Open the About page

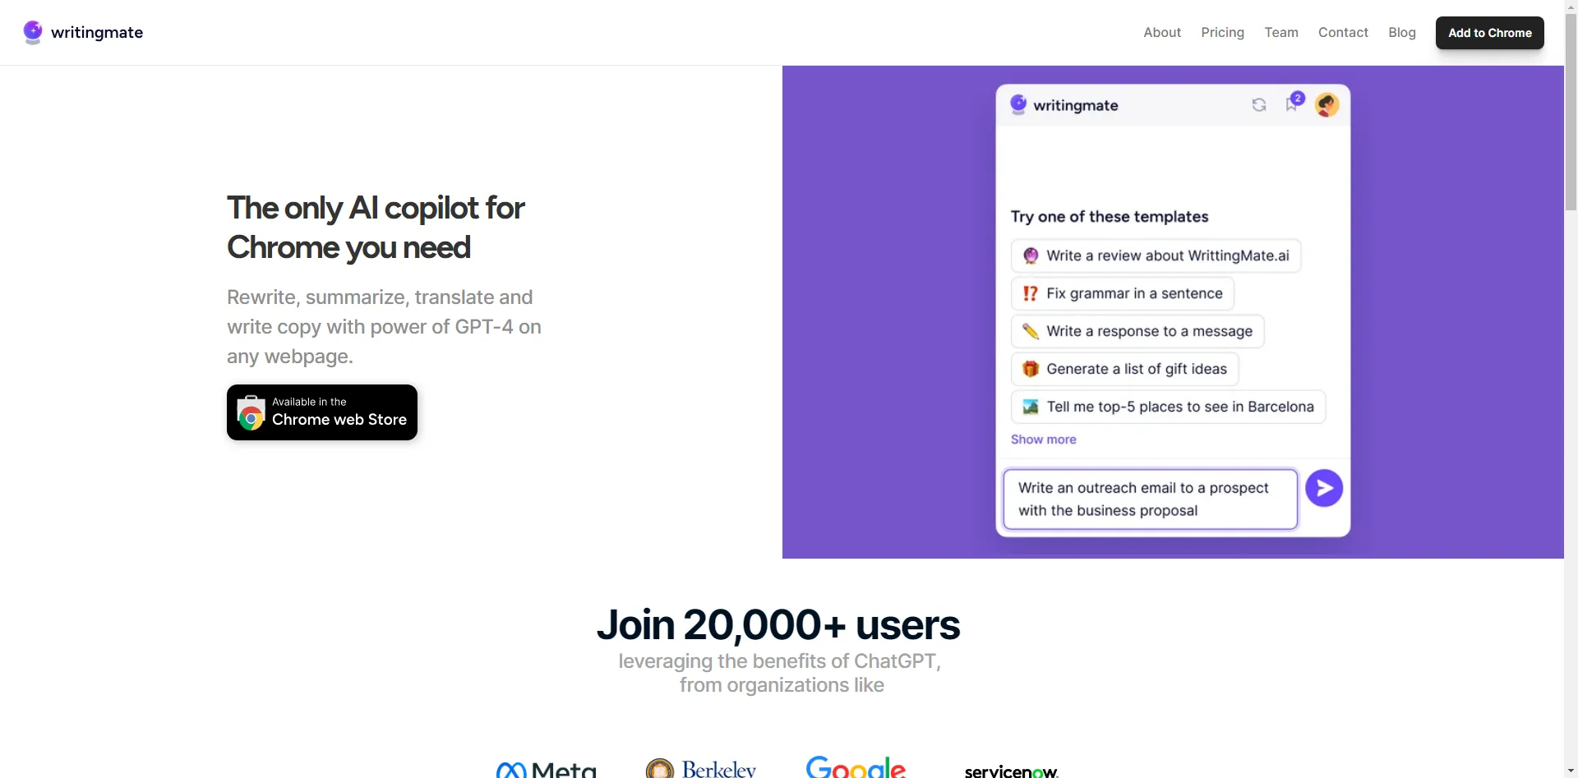pos(1161,33)
